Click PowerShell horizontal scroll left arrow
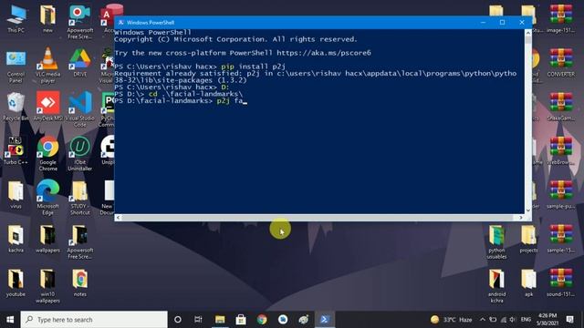 point(118,218)
